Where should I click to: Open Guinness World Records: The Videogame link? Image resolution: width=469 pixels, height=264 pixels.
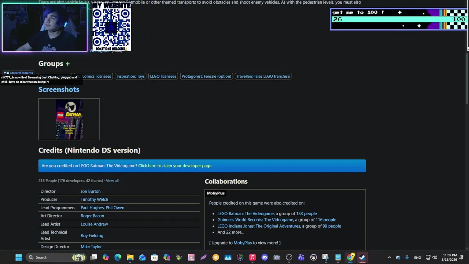pos(255,220)
